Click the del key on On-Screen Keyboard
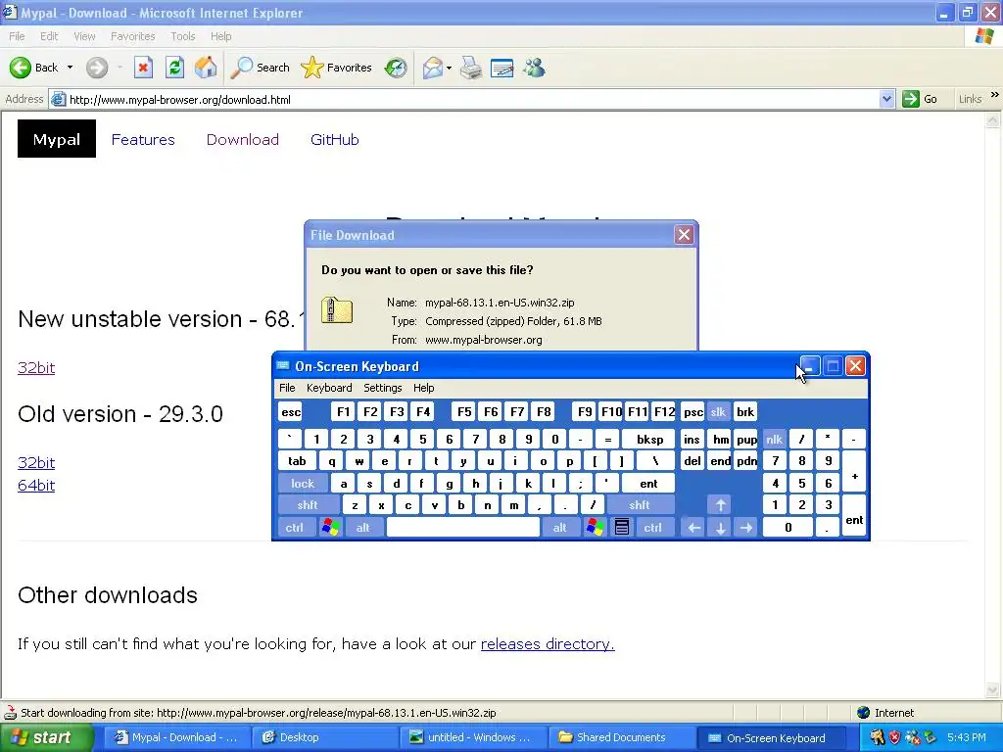The height and width of the screenshot is (752, 1003). [x=693, y=461]
